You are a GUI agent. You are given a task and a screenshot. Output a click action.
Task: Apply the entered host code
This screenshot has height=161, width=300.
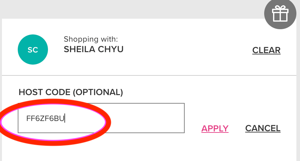[215, 128]
